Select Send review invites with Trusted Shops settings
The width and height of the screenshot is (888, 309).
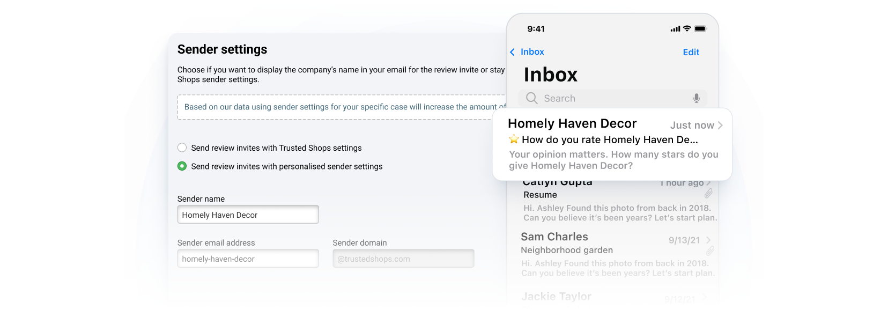[182, 148]
